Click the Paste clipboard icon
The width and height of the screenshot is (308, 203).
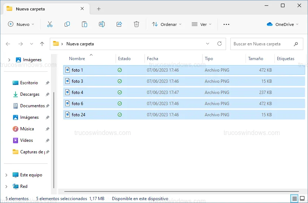(x=84, y=24)
